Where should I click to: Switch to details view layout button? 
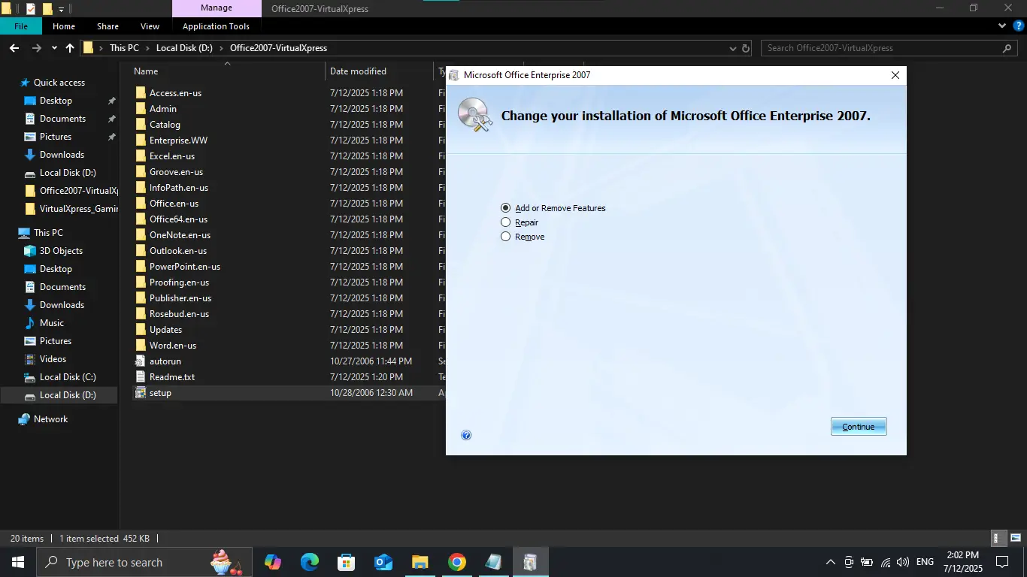998,538
